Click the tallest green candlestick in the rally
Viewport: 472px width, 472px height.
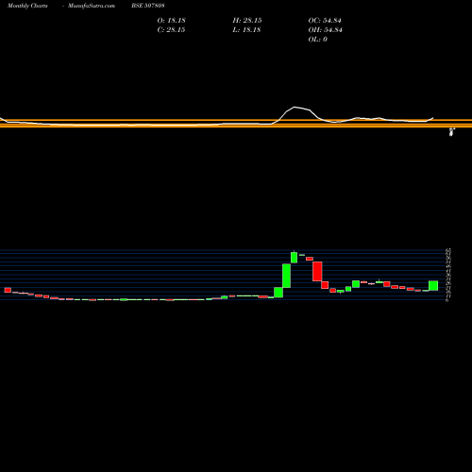click(286, 276)
